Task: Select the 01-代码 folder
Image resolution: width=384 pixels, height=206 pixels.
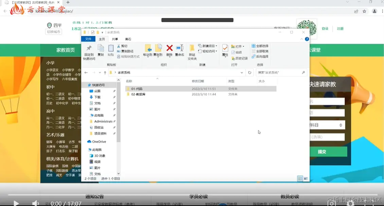Action: tap(201, 89)
